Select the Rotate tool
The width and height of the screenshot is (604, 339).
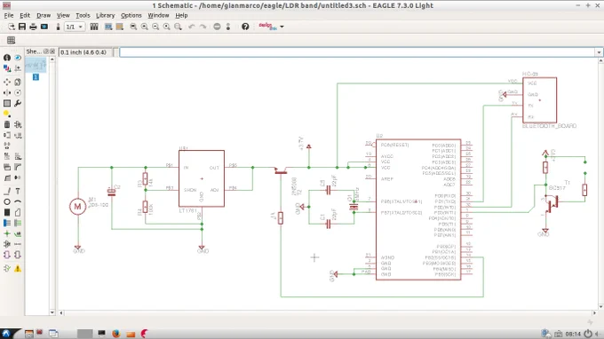(18, 92)
